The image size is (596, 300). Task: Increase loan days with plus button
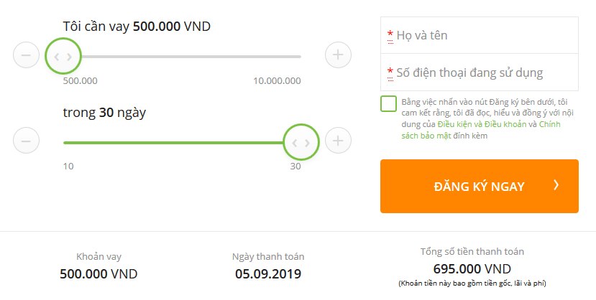pos(338,141)
